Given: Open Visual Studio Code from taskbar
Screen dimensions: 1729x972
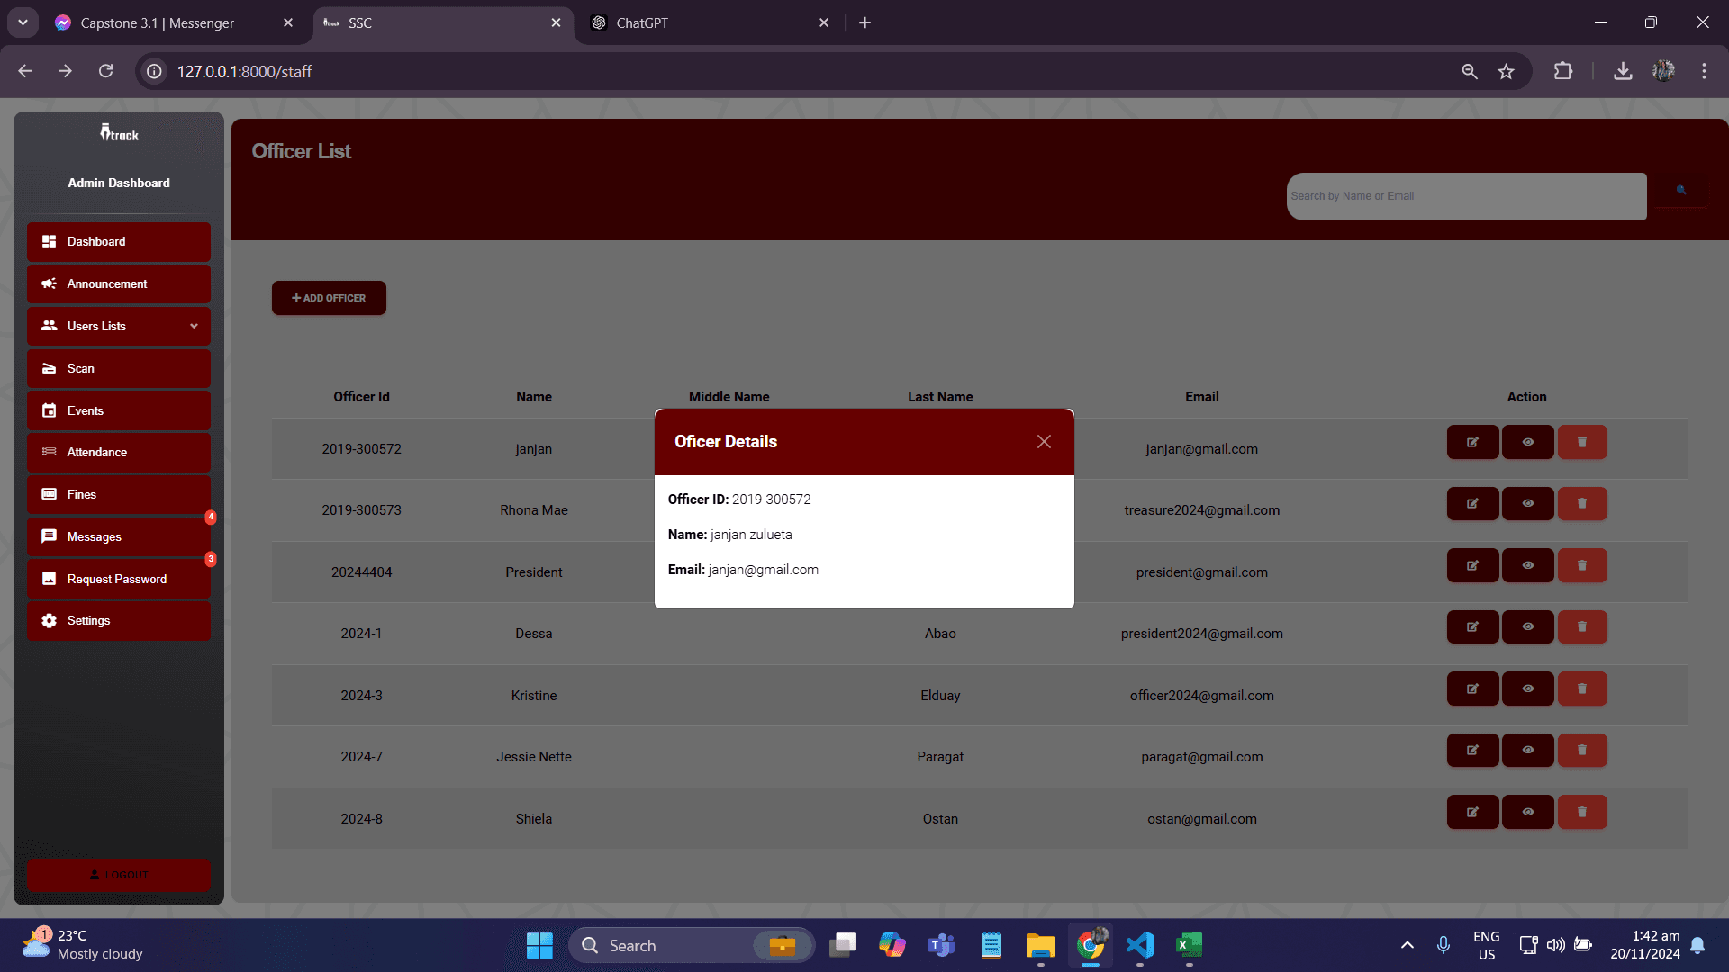Looking at the screenshot, I should [x=1139, y=945].
